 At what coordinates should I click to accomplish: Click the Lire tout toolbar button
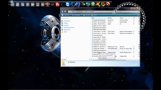[x=87, y=15]
